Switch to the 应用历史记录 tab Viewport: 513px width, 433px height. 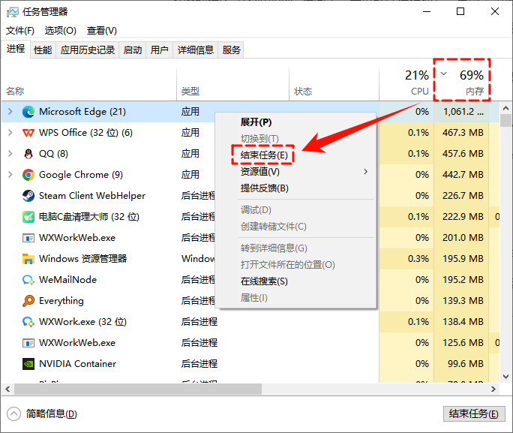click(88, 50)
